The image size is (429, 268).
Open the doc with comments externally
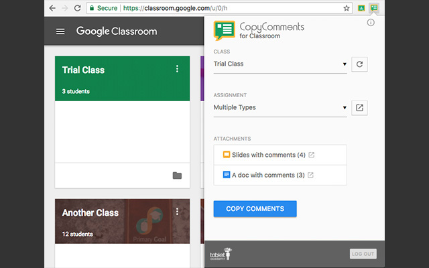(x=310, y=176)
